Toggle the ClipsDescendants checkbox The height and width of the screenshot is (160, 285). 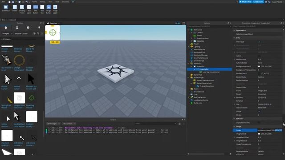click(259, 123)
